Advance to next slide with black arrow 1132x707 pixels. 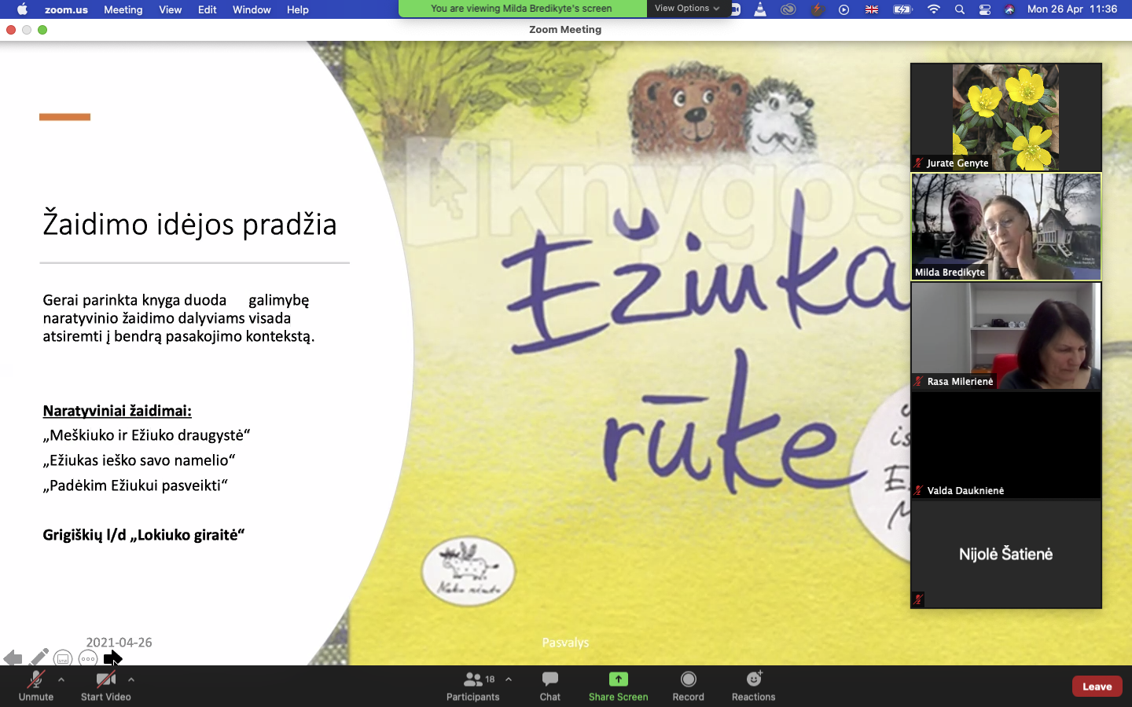coord(112,658)
